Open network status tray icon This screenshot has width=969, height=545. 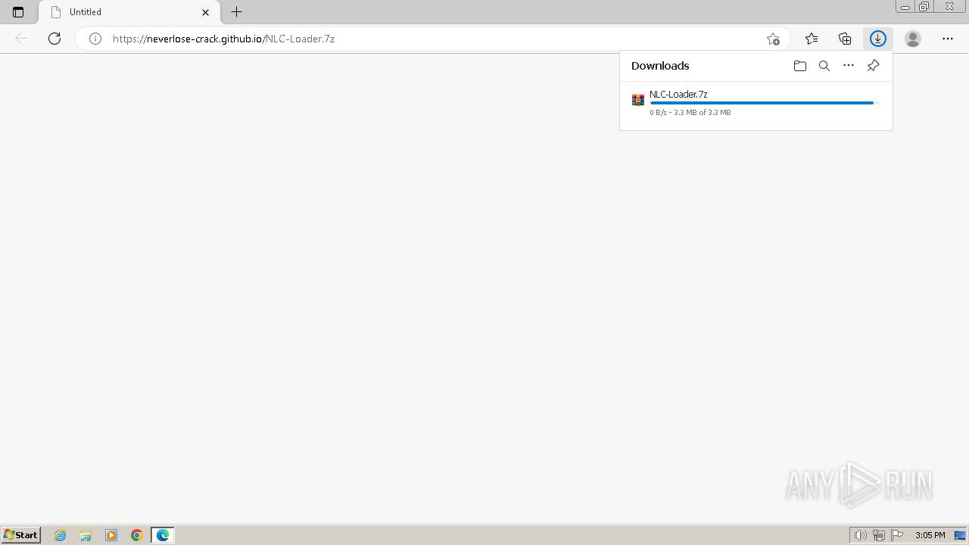click(x=879, y=535)
